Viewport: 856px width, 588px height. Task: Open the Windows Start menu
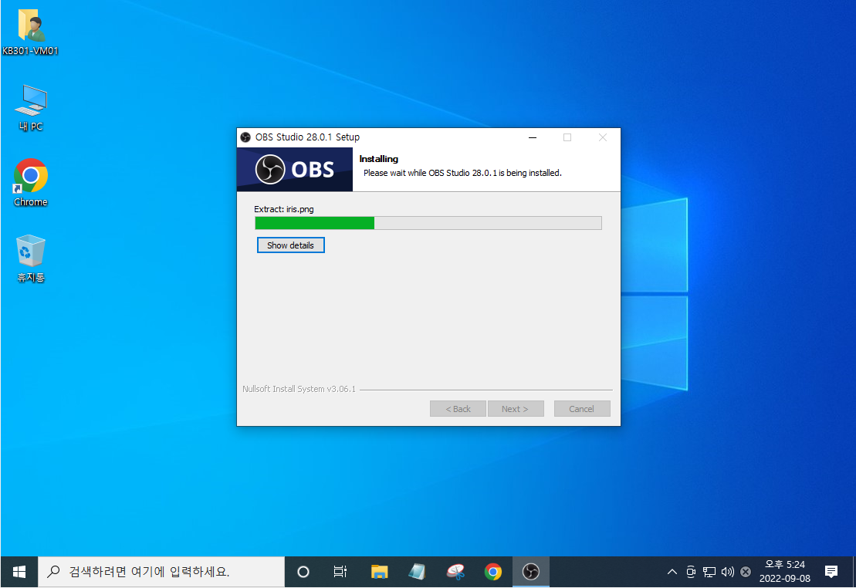coord(19,572)
